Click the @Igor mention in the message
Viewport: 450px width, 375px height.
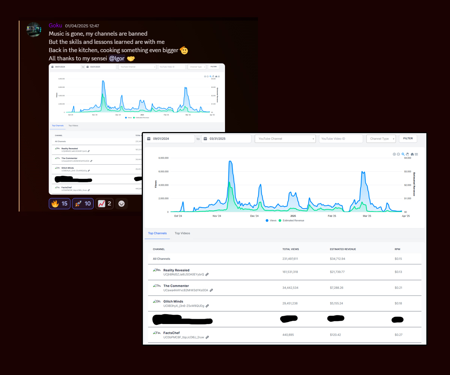pyautogui.click(x=117, y=58)
